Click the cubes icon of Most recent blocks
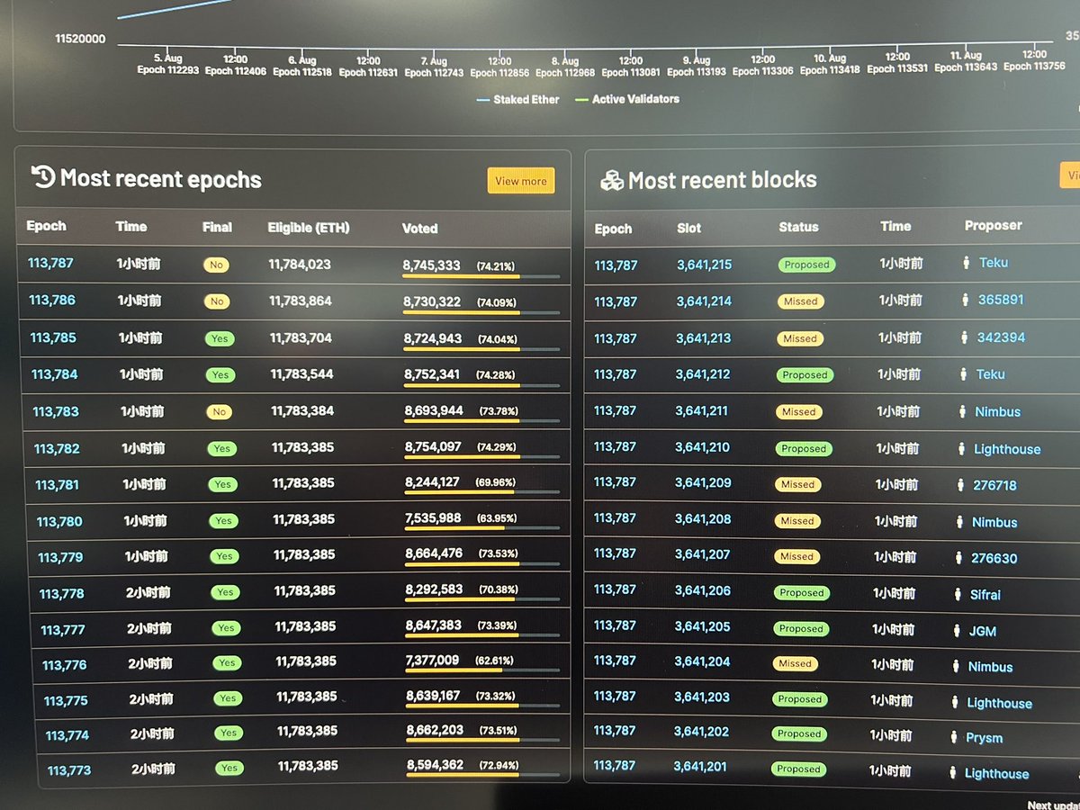The image size is (1080, 810). (x=612, y=180)
